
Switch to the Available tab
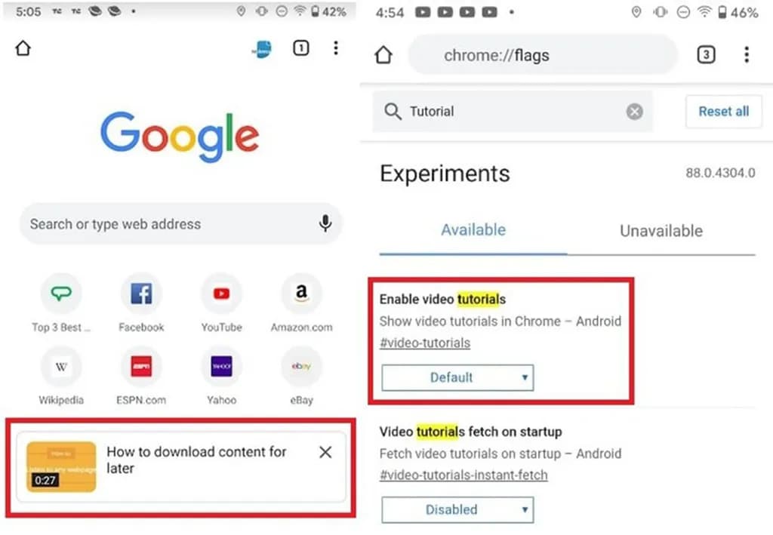click(473, 230)
